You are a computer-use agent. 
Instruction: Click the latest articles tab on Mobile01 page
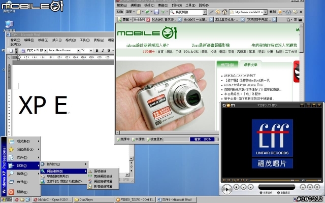point(250,65)
